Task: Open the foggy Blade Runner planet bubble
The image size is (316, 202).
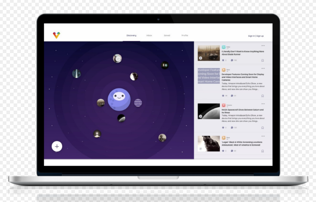Action: pos(101,103)
